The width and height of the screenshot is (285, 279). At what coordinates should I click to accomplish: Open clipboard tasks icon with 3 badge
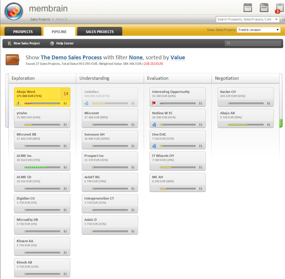(279, 8)
